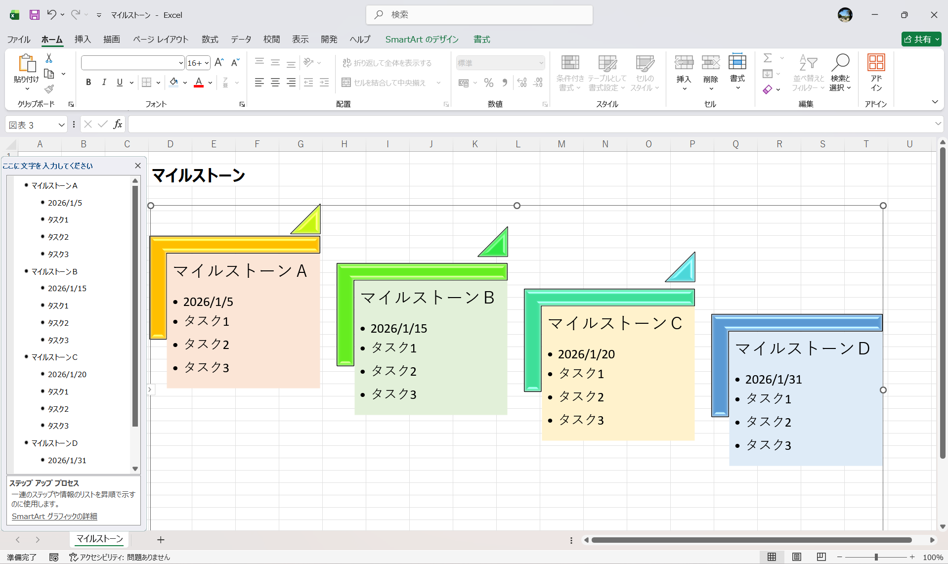Expand the Name Box dropdown
The image size is (948, 564).
(61, 125)
